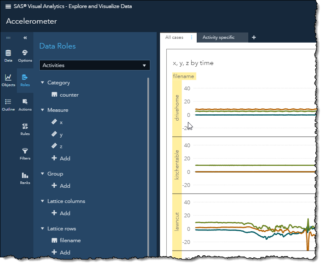Select the x measure label
The height and width of the screenshot is (265, 323).
(x=61, y=122)
